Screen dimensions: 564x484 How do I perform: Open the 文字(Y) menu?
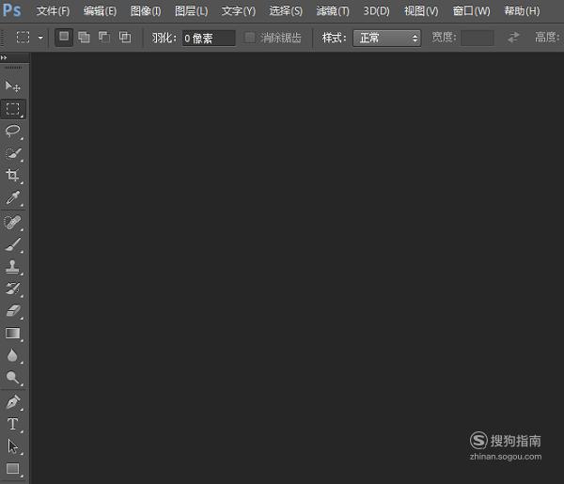point(239,11)
